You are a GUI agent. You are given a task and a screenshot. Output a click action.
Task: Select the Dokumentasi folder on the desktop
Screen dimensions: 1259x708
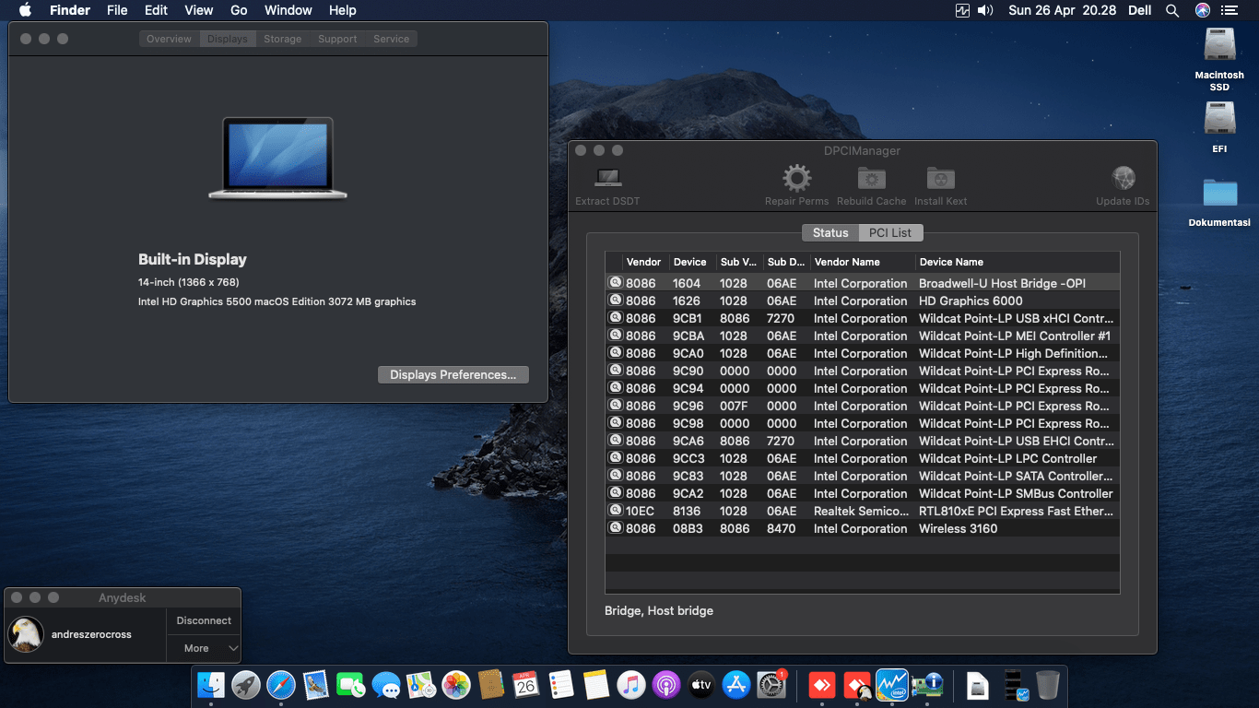[x=1219, y=203]
